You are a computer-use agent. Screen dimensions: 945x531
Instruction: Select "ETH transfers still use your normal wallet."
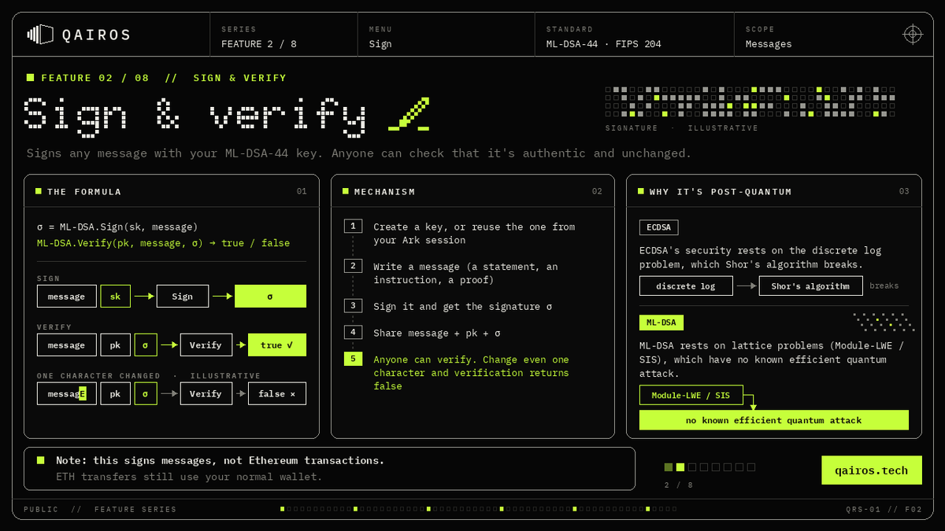[x=189, y=477]
